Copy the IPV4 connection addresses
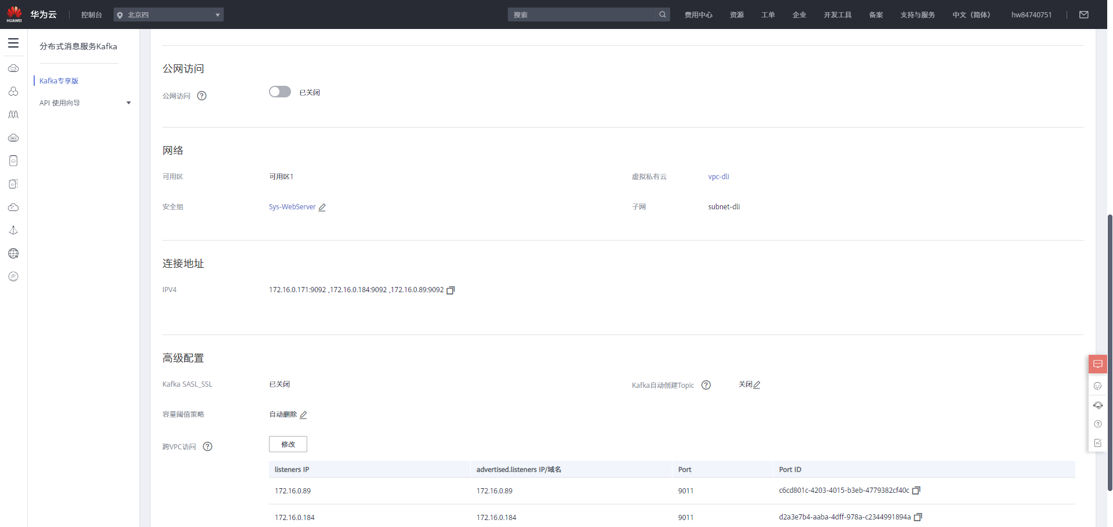The image size is (1113, 527). (x=450, y=290)
